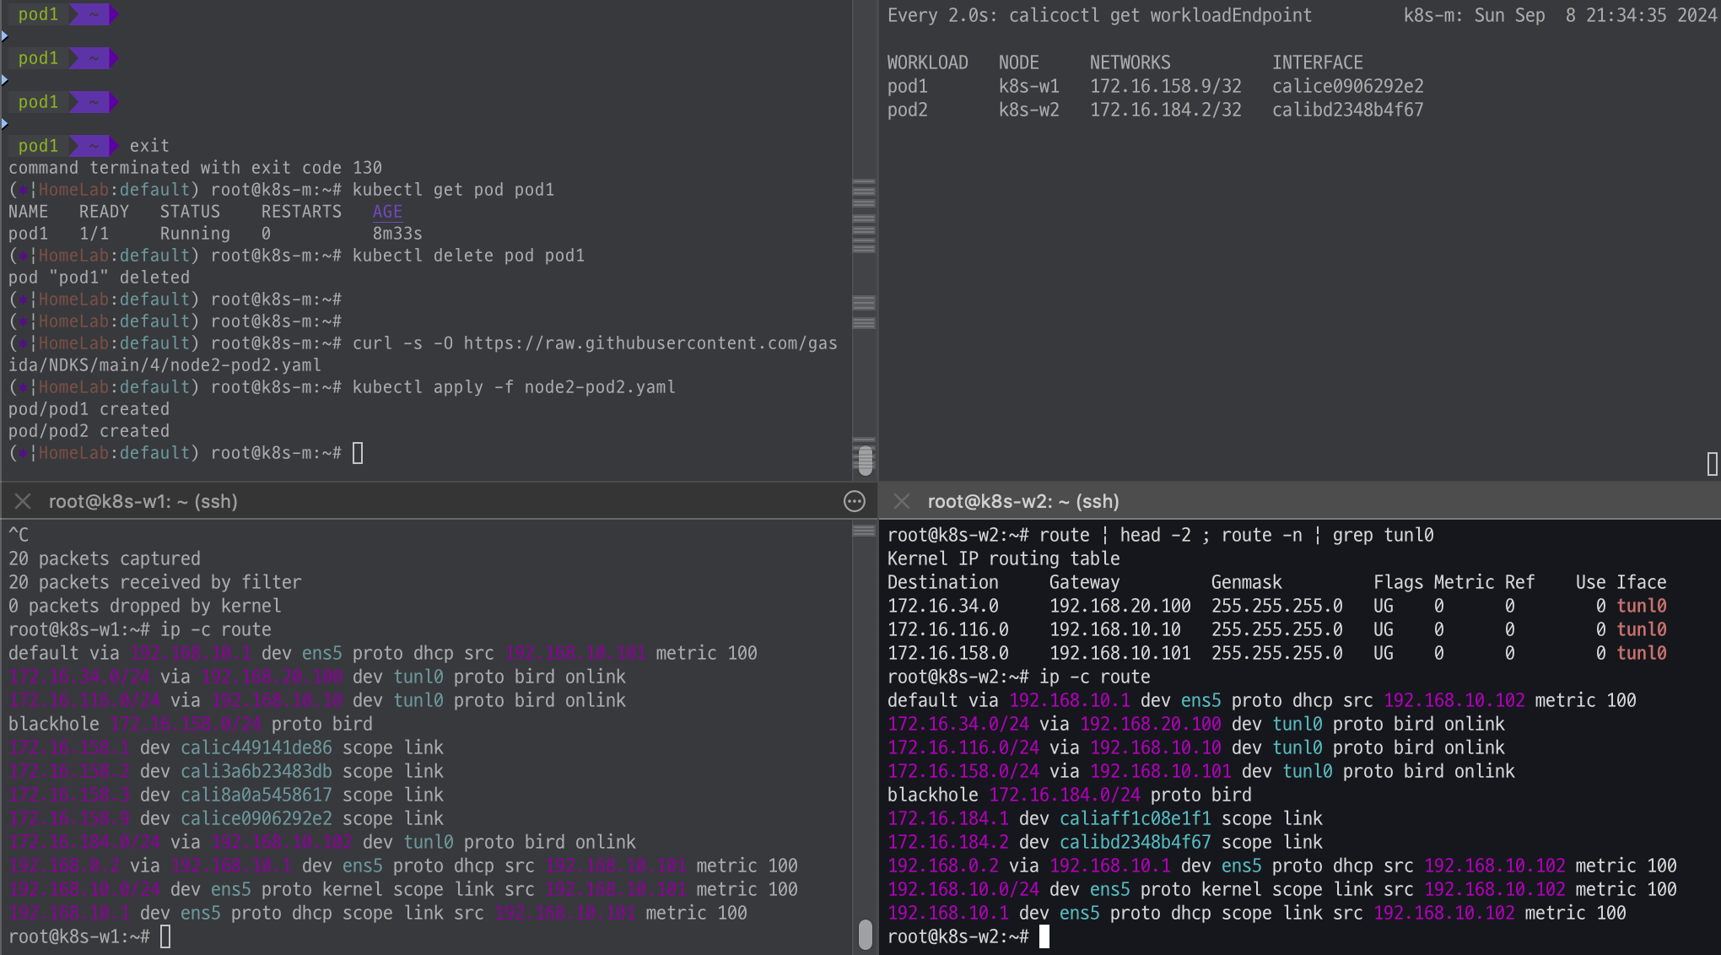Image resolution: width=1721 pixels, height=955 pixels.
Task: Click the hollow cursor at k8s-w1 prompt
Action: [165, 936]
